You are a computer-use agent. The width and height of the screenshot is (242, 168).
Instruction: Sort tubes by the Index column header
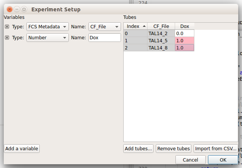point(135,26)
